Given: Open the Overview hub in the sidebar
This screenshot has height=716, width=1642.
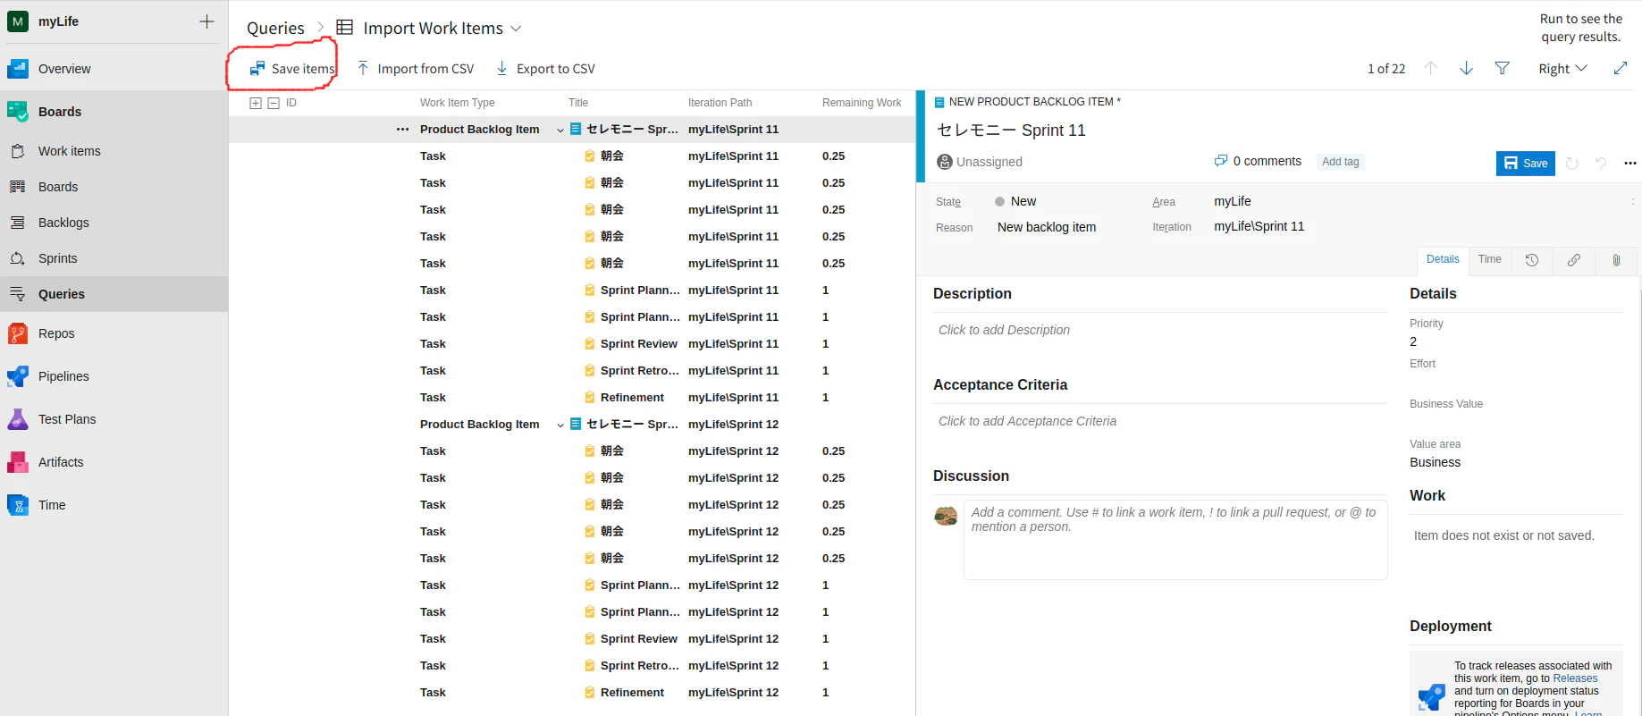Looking at the screenshot, I should (64, 69).
